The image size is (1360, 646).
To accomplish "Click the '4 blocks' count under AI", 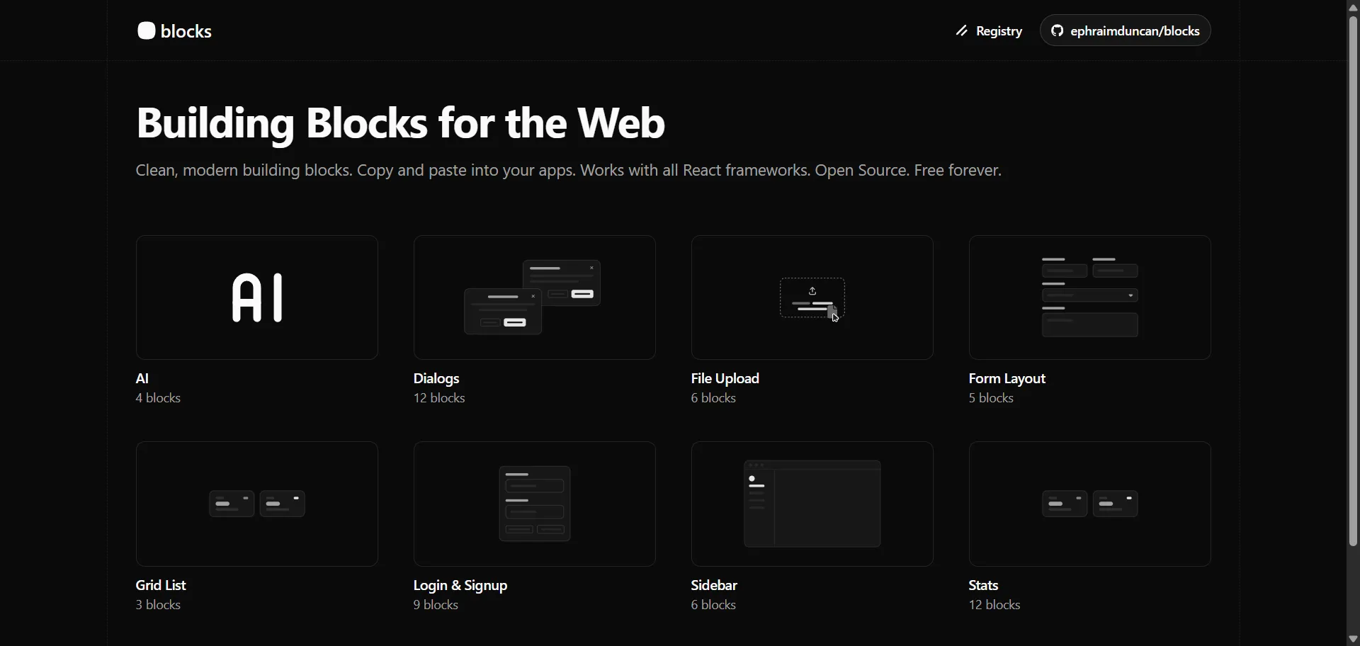I will 159,399.
